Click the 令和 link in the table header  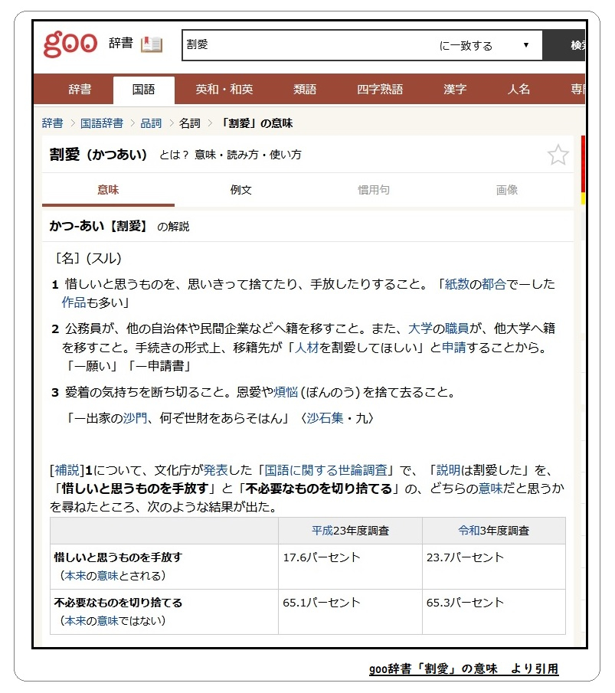coord(469,531)
